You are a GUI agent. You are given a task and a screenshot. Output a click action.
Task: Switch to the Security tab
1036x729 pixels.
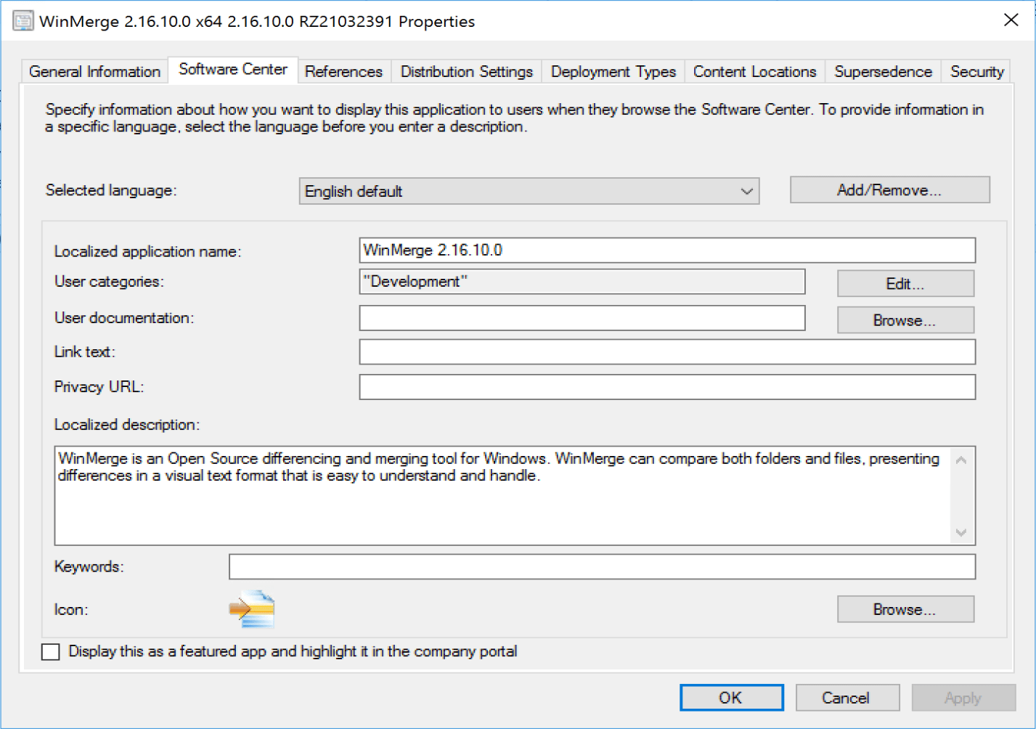(x=976, y=72)
